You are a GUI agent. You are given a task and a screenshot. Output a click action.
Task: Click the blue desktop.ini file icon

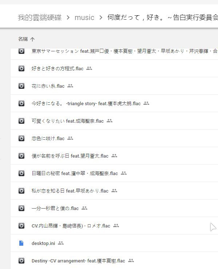click(21, 243)
